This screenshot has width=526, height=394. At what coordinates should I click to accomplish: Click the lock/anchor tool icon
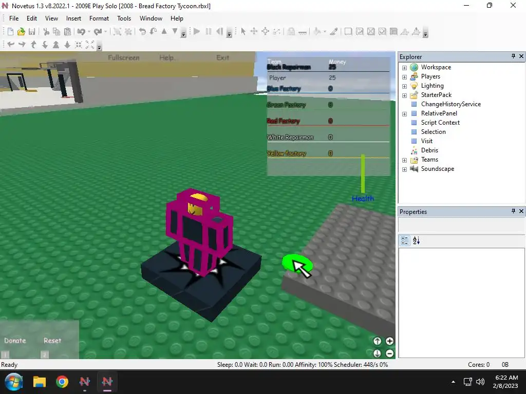291,31
